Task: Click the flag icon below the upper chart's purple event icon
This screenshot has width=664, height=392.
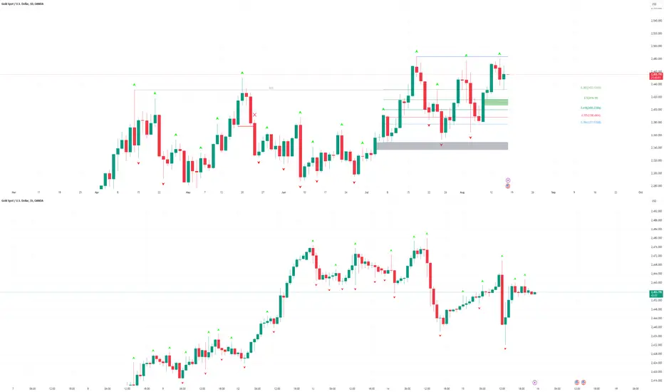Action: pos(507,186)
